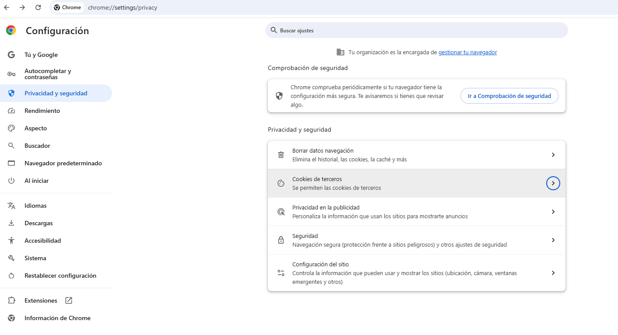This screenshot has width=618, height=335.
Task: Click the ad privacy icon for Privacidad en la publicidad
Action: tap(281, 212)
